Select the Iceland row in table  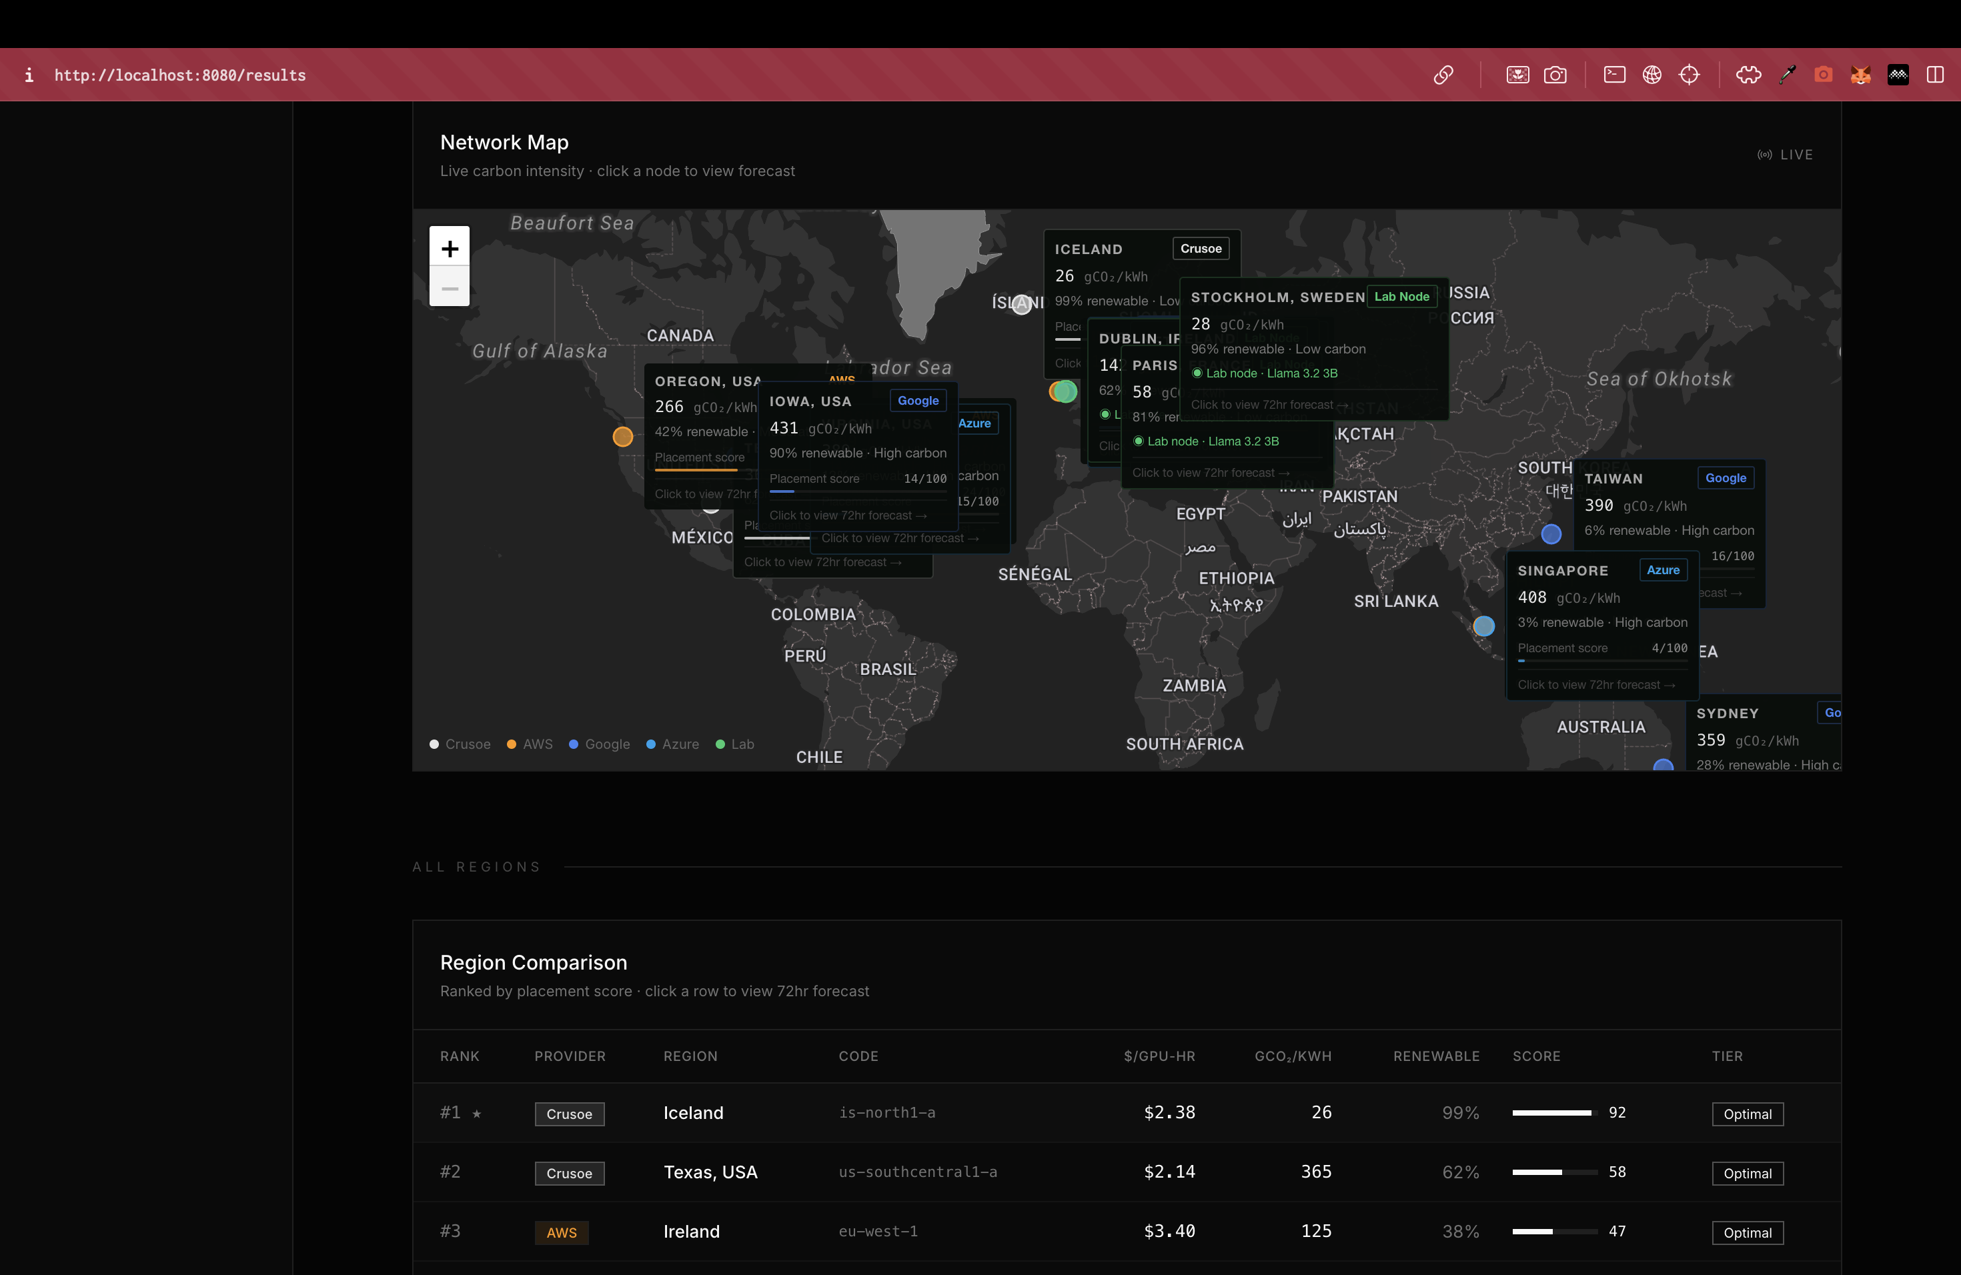point(693,1113)
